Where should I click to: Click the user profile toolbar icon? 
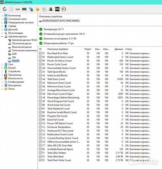click(51, 9)
